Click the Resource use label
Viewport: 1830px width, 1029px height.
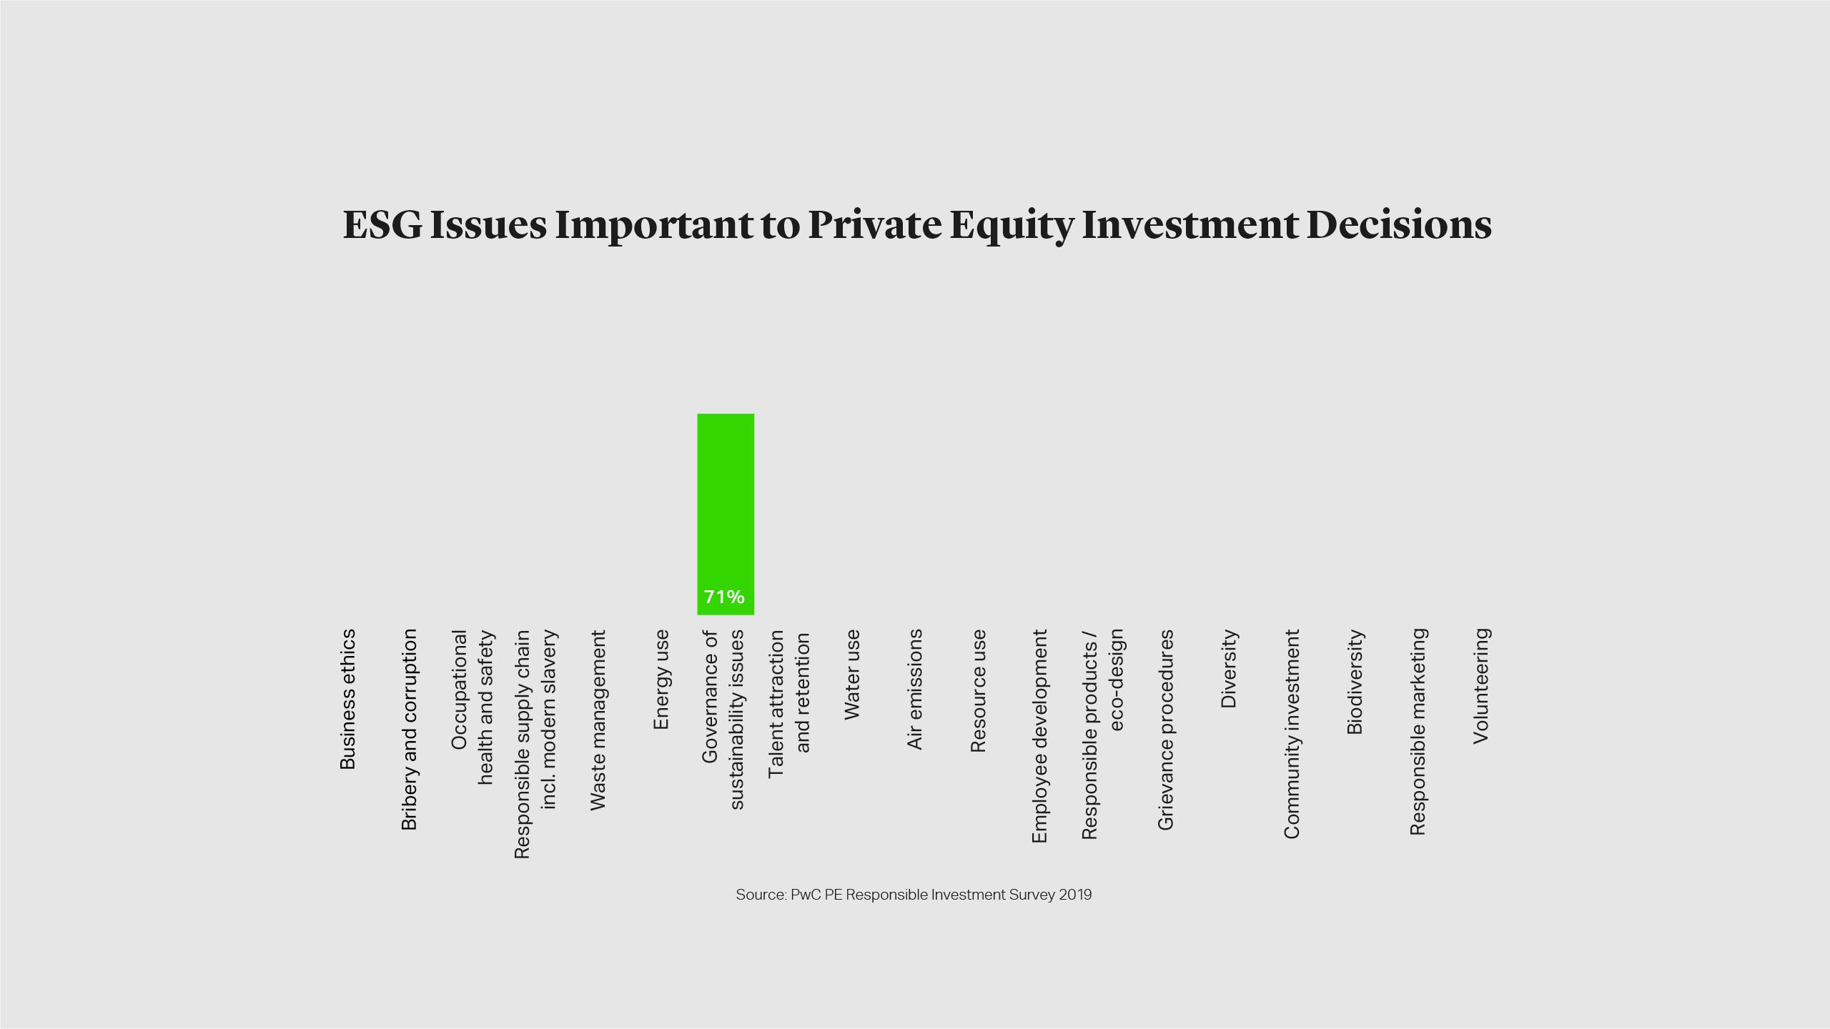pyautogui.click(x=977, y=690)
